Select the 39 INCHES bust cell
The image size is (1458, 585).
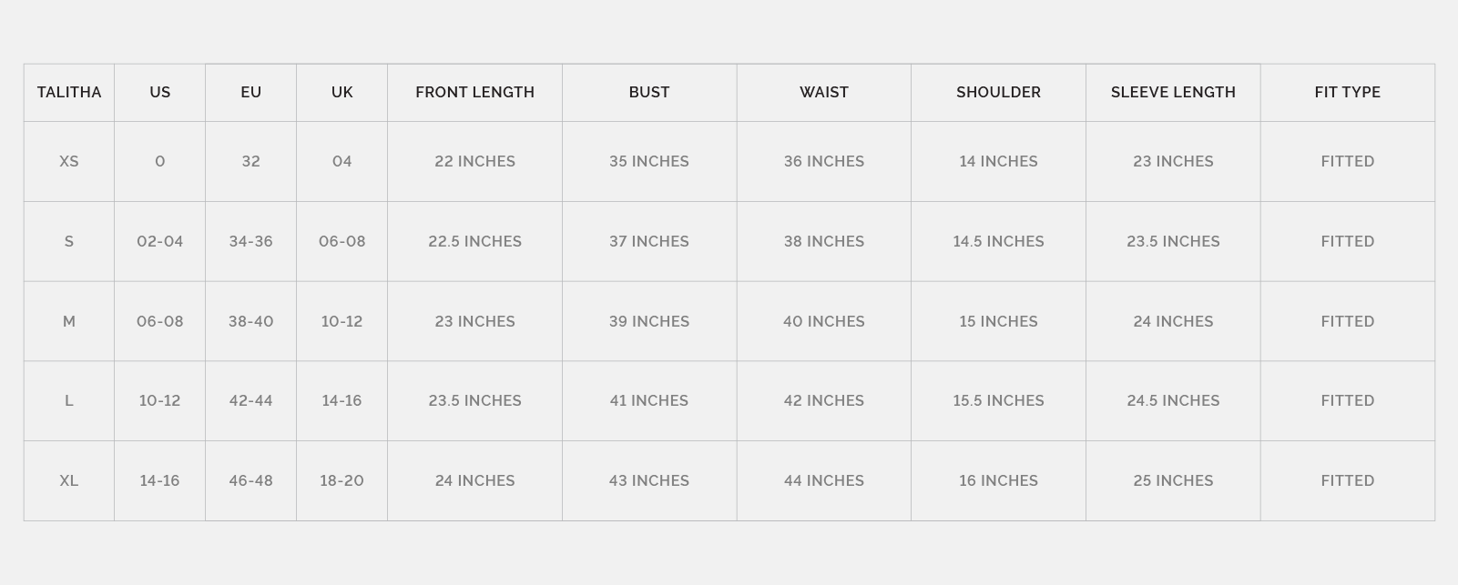(649, 321)
